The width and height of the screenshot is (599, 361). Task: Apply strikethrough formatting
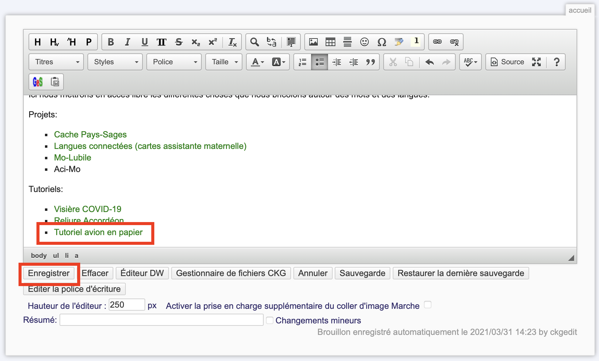tap(179, 42)
